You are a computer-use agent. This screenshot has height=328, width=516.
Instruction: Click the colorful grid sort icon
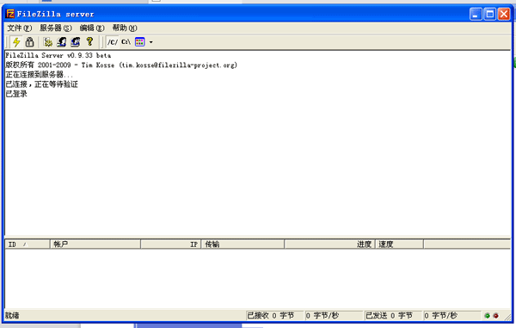pos(140,42)
